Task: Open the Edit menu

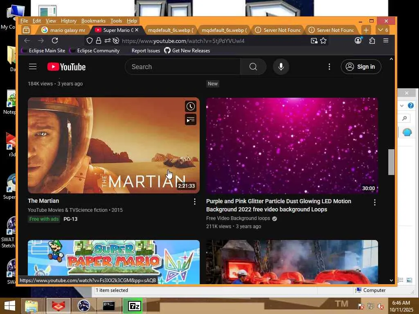Action: [36, 21]
